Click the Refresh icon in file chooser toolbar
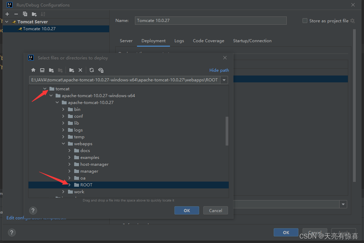 [92, 70]
